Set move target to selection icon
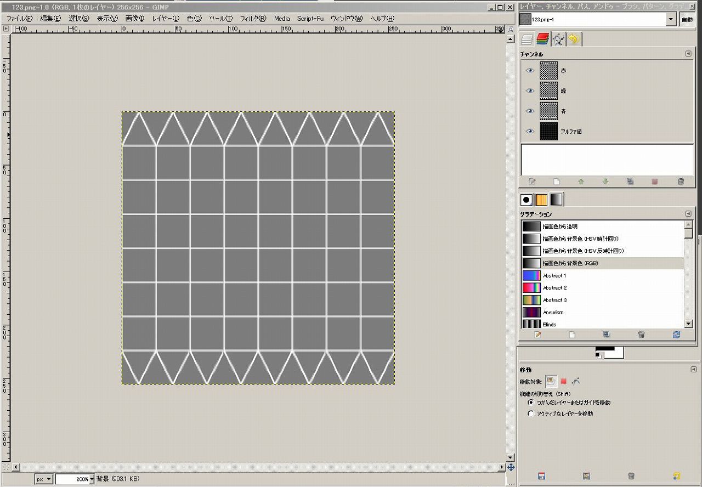Screen dimensions: 702x487 563,381
